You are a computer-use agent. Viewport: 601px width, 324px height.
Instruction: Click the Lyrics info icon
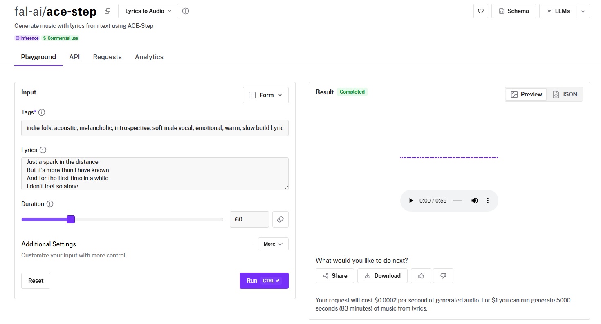pyautogui.click(x=43, y=150)
